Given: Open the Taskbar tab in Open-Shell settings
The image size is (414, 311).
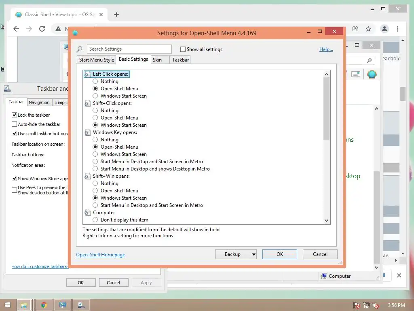Looking at the screenshot, I should point(181,60).
